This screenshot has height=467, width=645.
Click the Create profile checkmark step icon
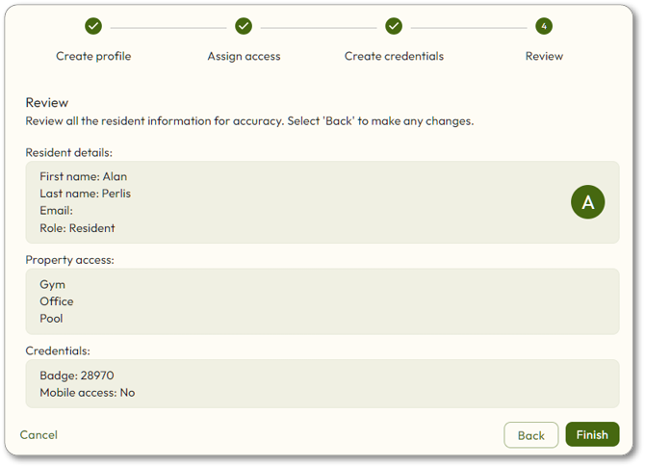point(93,26)
